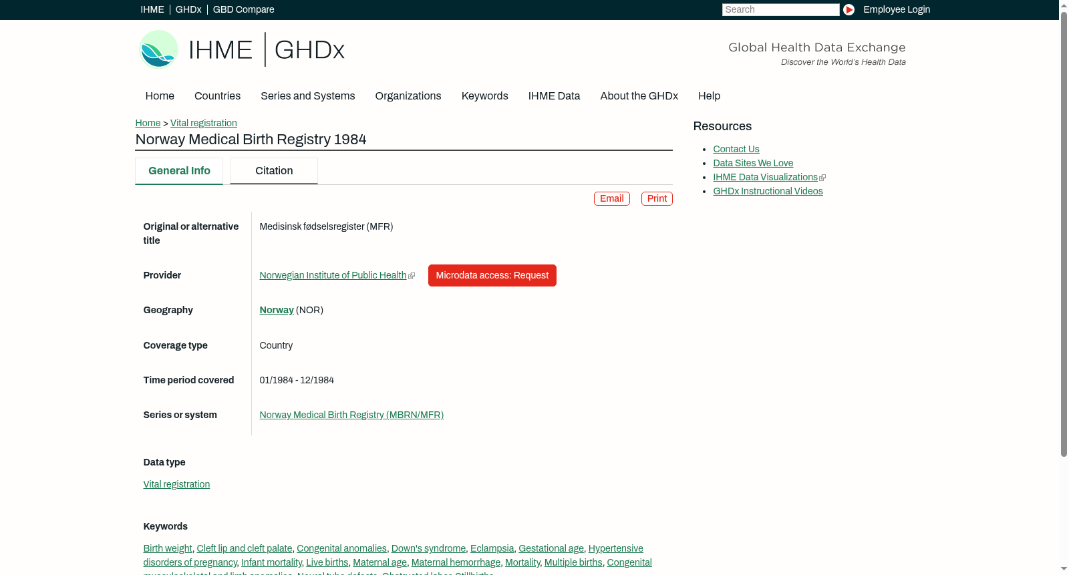Open the Help menu

coord(709,96)
